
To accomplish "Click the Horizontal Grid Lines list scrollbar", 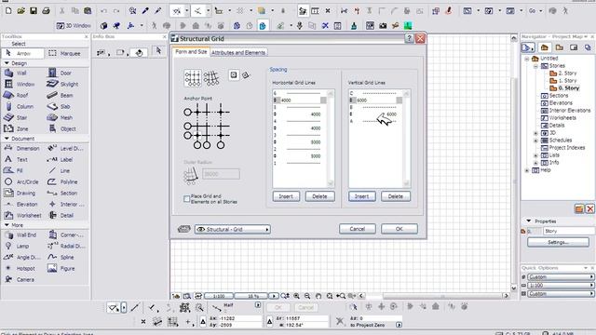I will tap(331, 139).
